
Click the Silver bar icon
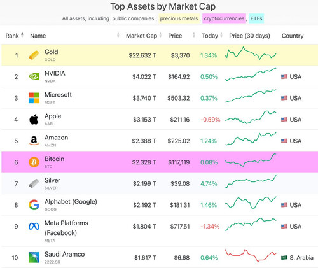pyautogui.click(x=34, y=183)
